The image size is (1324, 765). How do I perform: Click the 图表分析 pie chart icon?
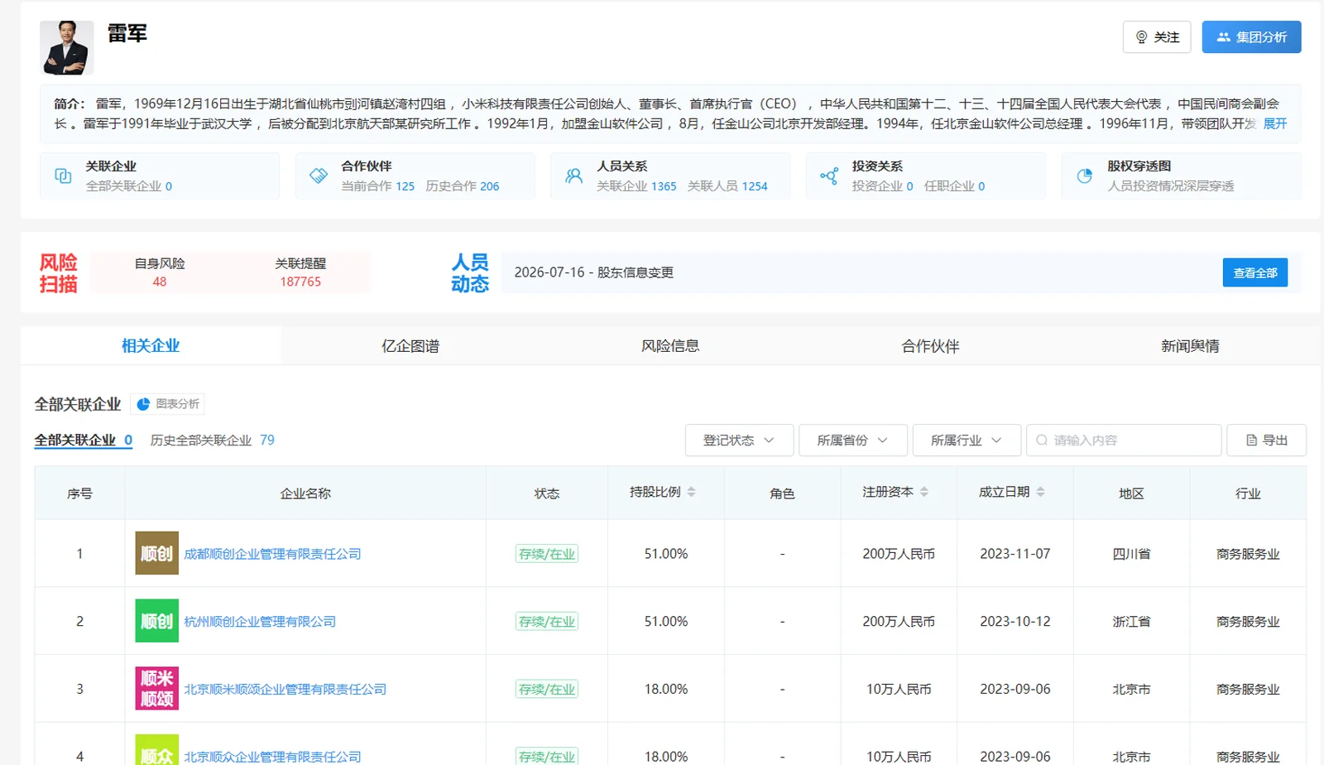point(143,404)
